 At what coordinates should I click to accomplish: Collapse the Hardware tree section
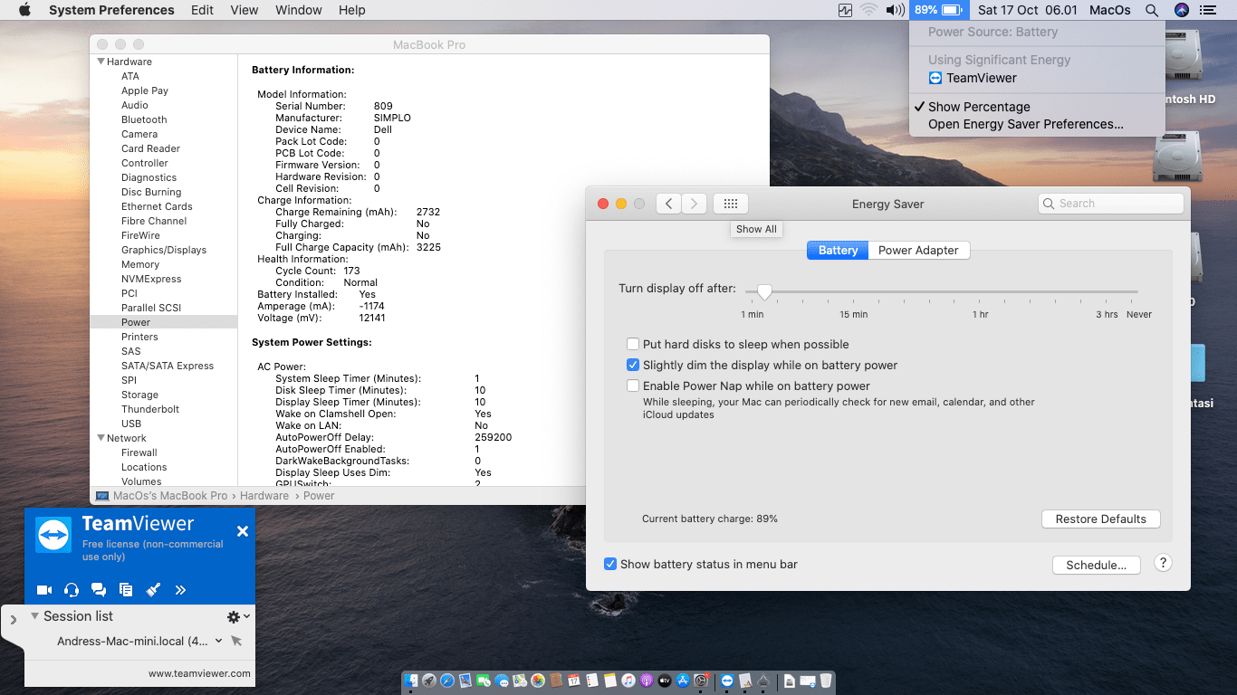point(101,62)
